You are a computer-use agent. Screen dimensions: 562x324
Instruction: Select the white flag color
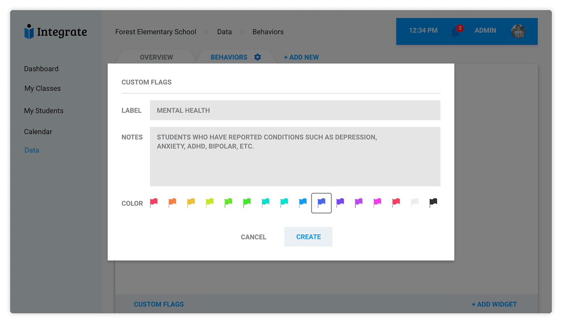click(414, 203)
